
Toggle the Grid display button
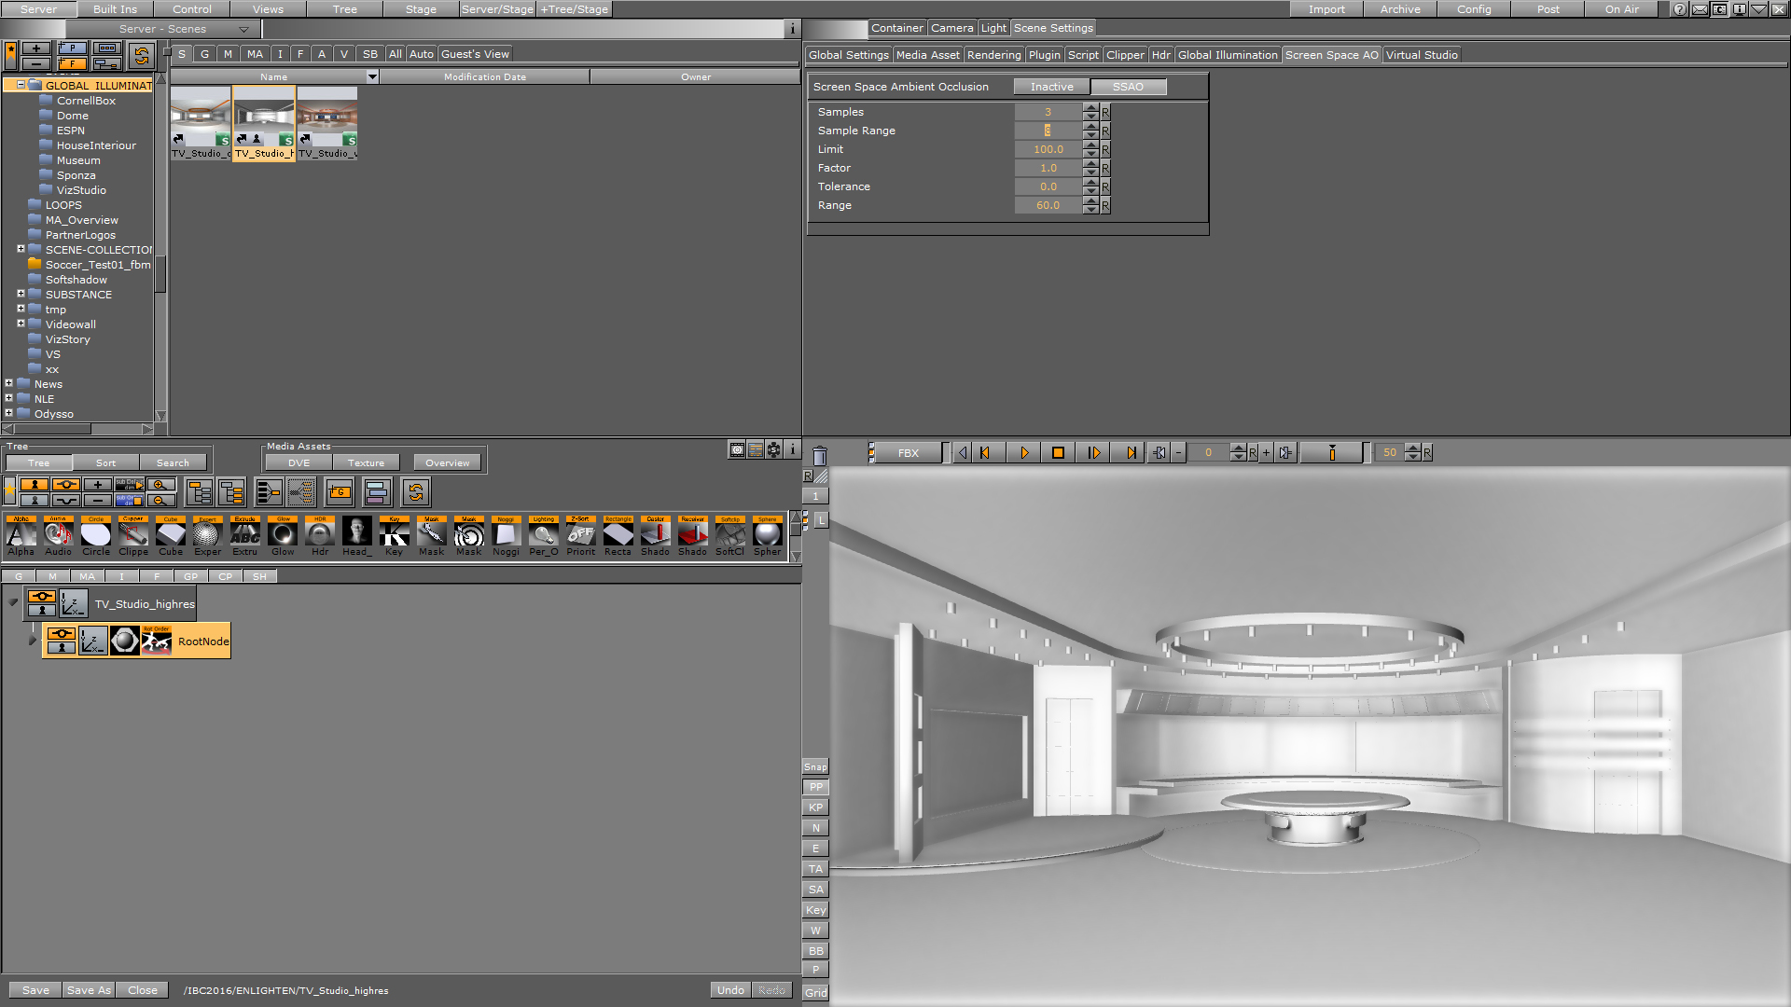(815, 992)
